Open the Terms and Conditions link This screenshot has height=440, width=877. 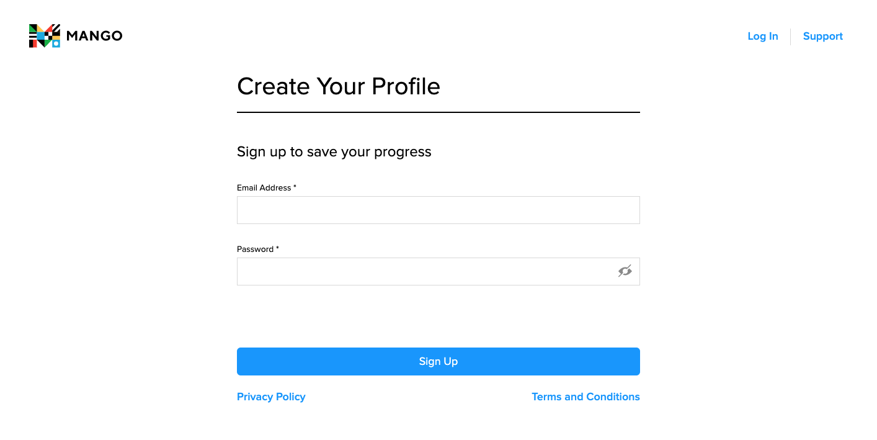585,397
